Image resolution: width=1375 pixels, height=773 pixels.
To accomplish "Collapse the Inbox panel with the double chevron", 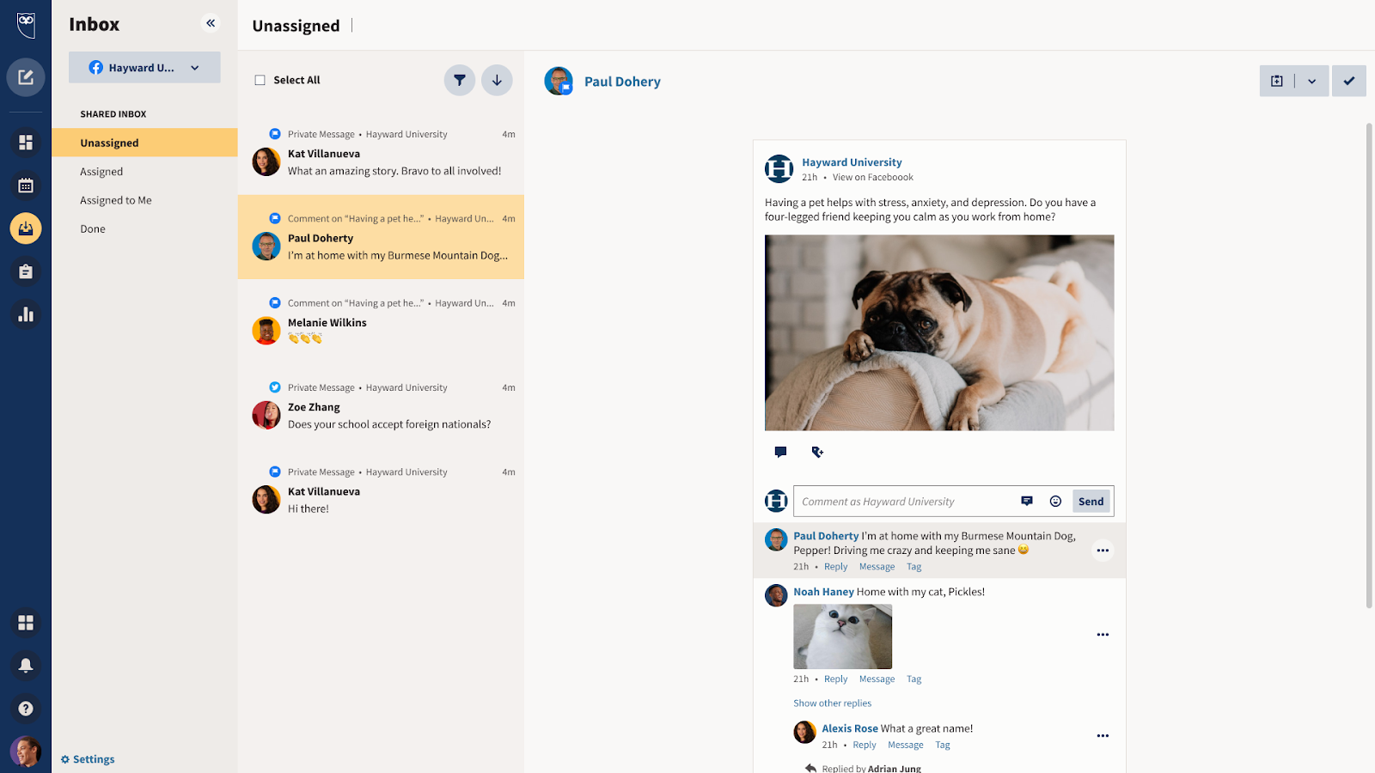I will [210, 23].
